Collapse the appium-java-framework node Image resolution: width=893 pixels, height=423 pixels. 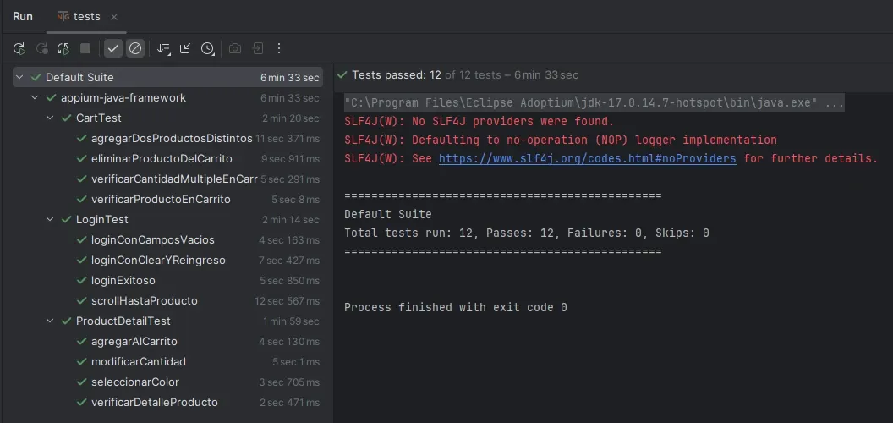pos(36,97)
